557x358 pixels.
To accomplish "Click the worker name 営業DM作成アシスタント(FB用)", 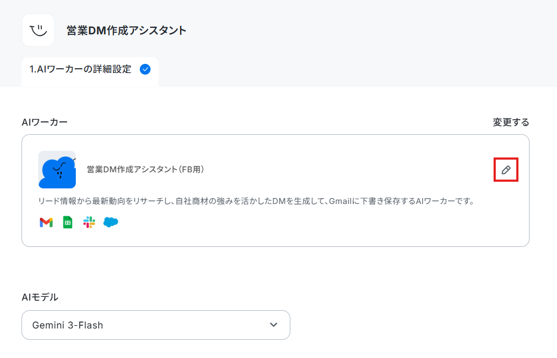I will (145, 170).
